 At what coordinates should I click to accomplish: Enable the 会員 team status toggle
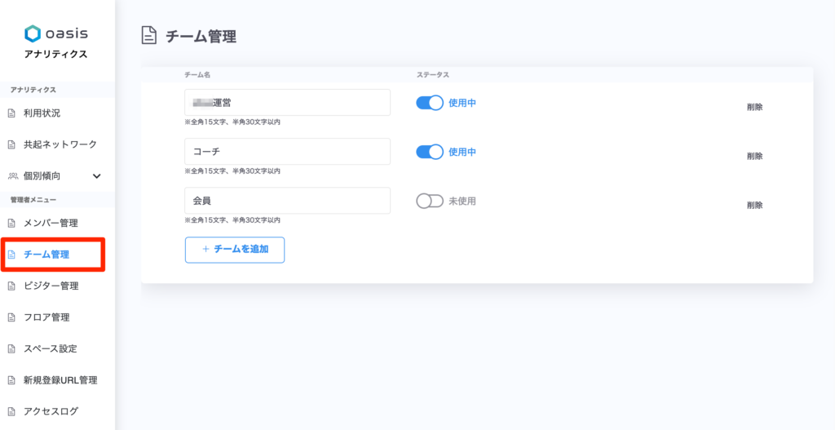coord(430,201)
